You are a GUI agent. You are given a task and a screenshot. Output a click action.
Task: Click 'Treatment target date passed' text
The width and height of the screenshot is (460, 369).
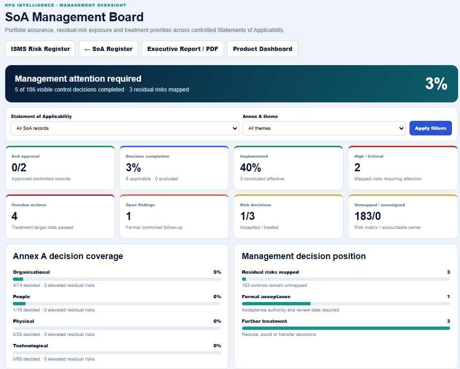pyautogui.click(x=42, y=227)
